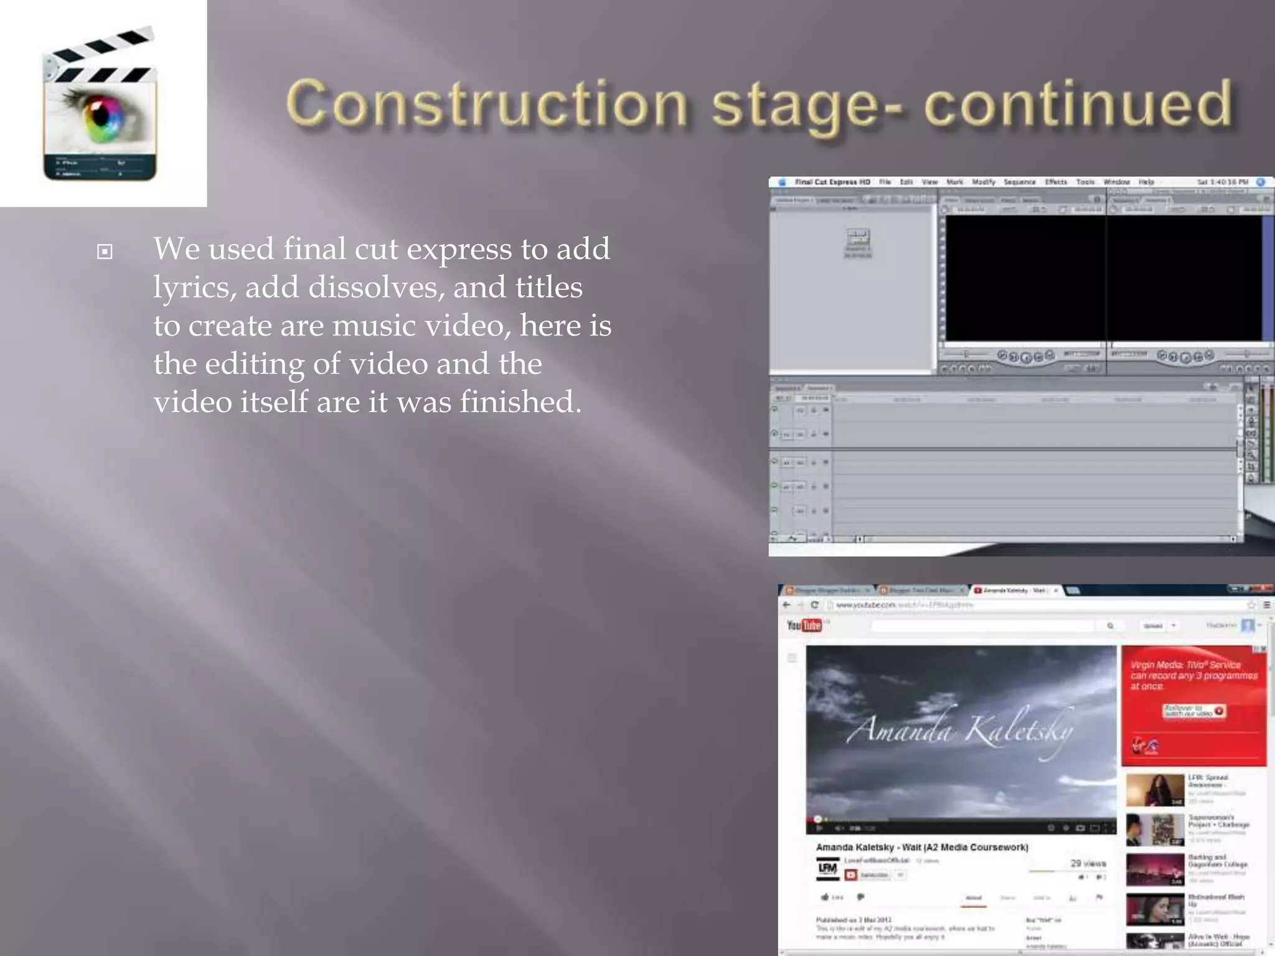Choose the Crop tool in the palette
The image size is (1275, 956).
(1251, 467)
